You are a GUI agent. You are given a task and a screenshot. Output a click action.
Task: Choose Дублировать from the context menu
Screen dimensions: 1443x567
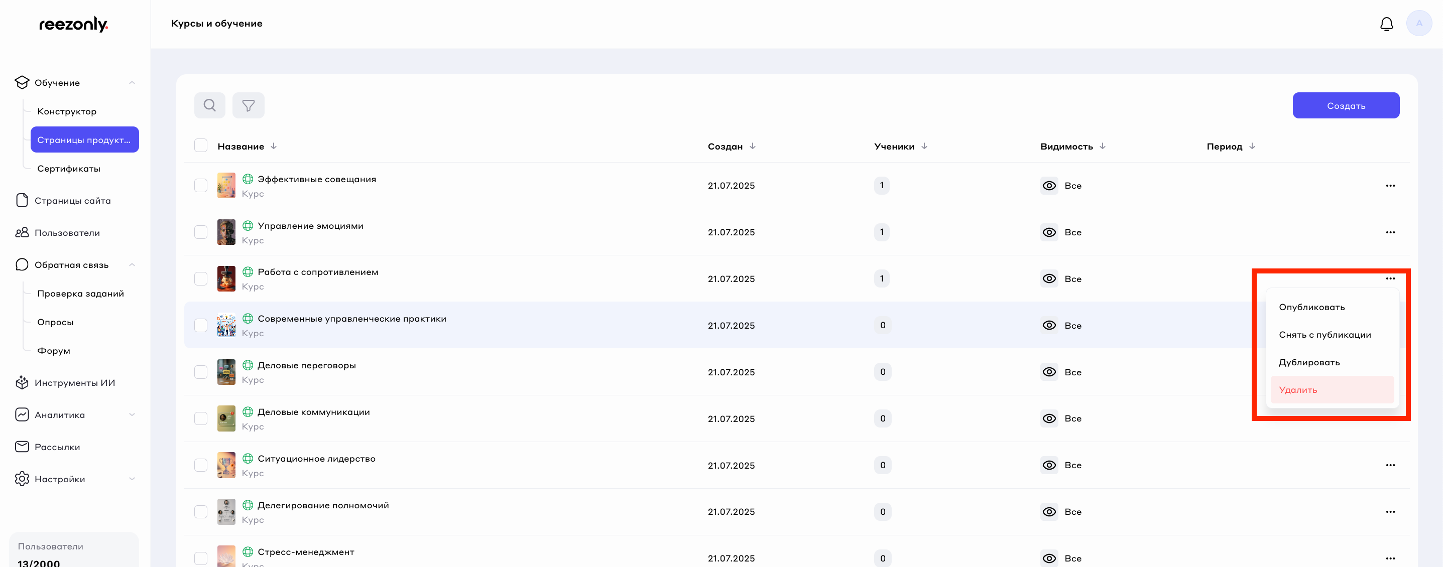(1309, 362)
